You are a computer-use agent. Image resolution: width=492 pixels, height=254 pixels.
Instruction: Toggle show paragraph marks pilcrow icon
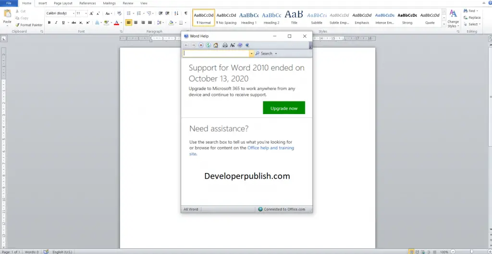186,13
